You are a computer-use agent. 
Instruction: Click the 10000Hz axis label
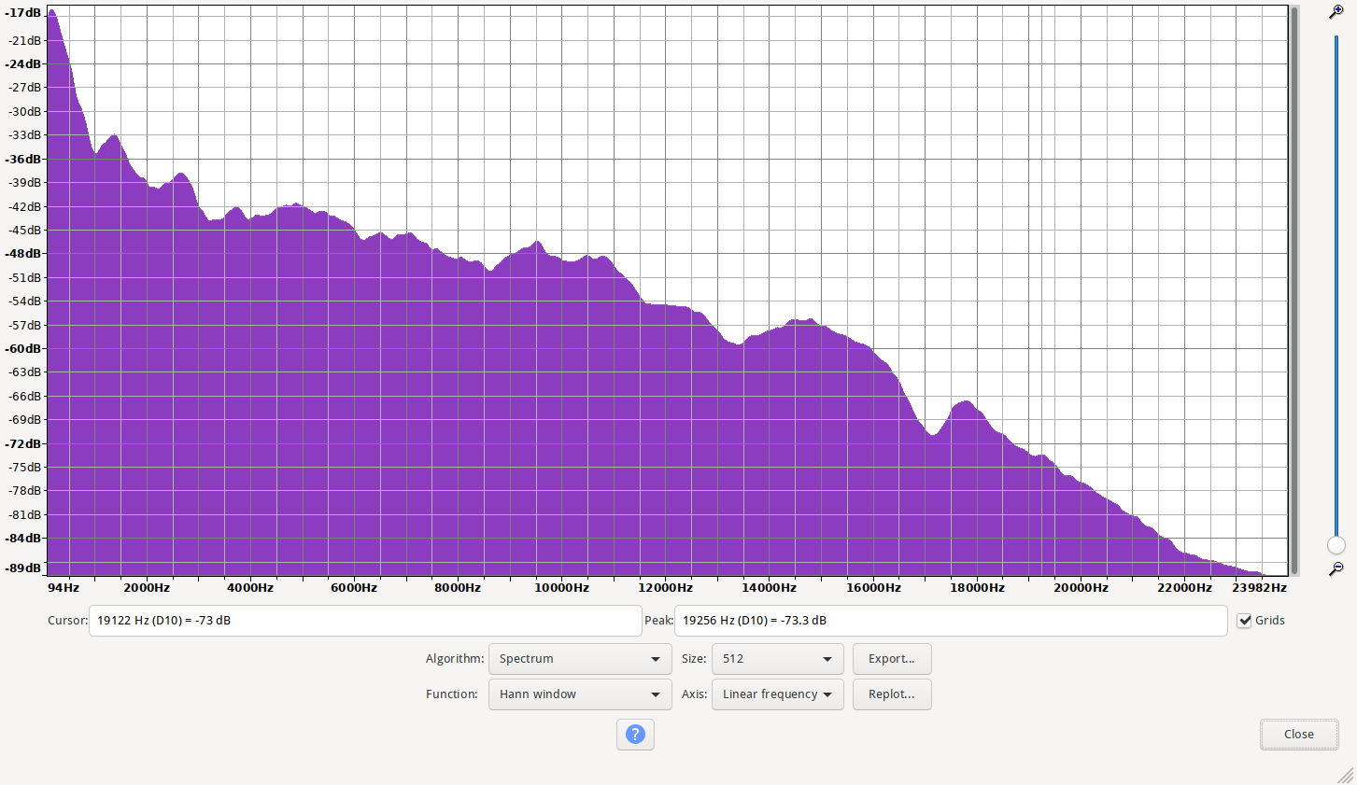coord(561,588)
